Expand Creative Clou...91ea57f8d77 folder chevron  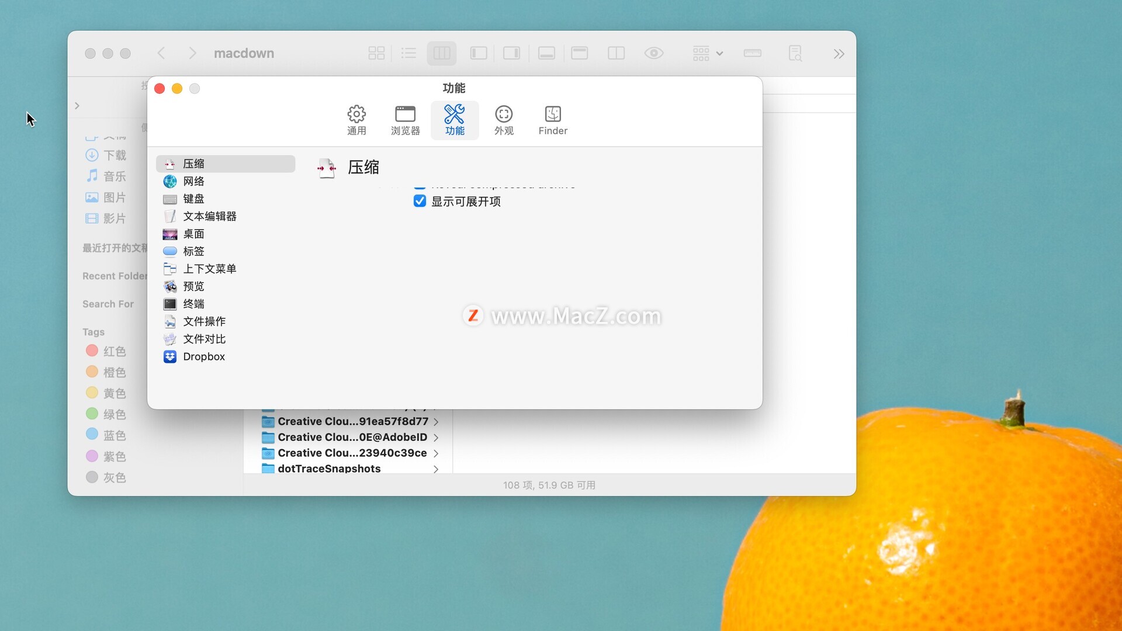(436, 422)
